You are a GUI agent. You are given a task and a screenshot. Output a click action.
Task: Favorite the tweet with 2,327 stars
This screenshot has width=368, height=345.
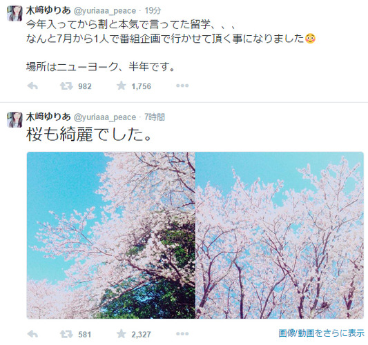point(122,334)
